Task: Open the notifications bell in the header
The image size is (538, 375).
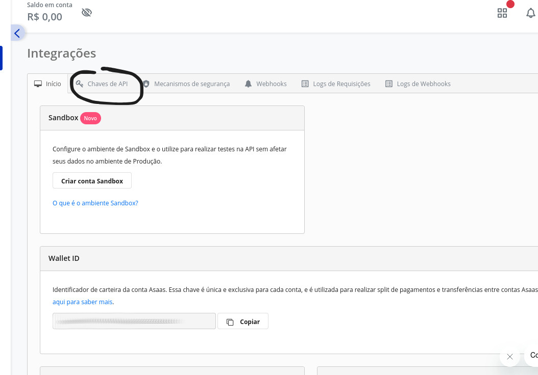Action: (531, 13)
